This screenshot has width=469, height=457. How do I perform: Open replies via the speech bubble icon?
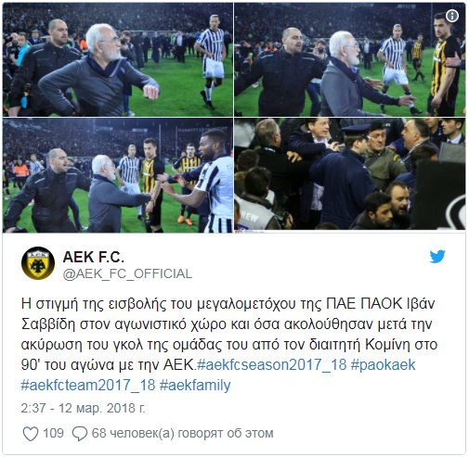80,434
